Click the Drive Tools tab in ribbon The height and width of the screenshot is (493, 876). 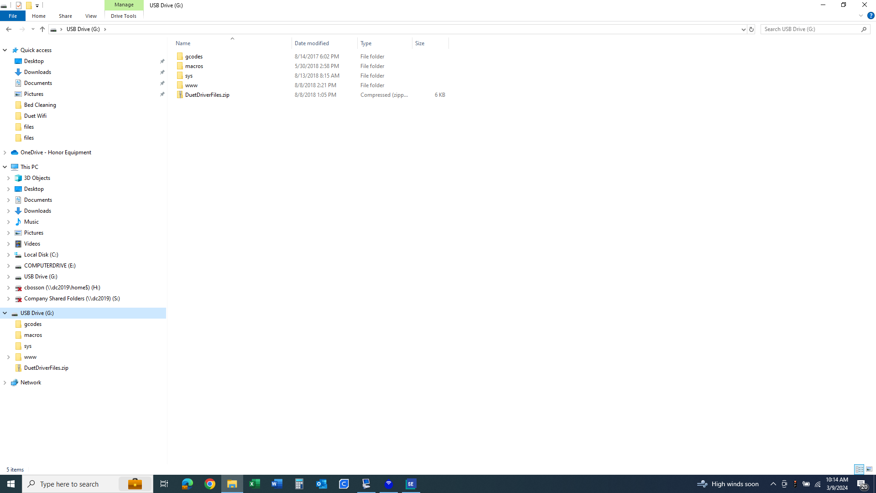[123, 16]
